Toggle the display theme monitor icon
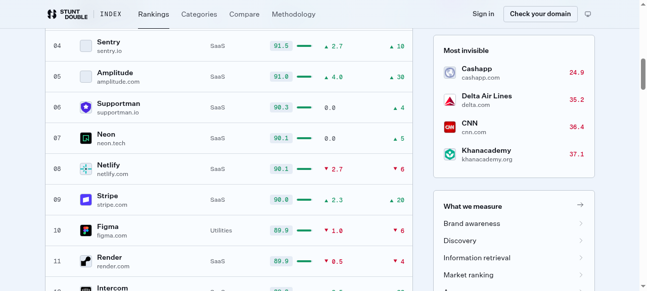This screenshot has height=291, width=647. 588,14
